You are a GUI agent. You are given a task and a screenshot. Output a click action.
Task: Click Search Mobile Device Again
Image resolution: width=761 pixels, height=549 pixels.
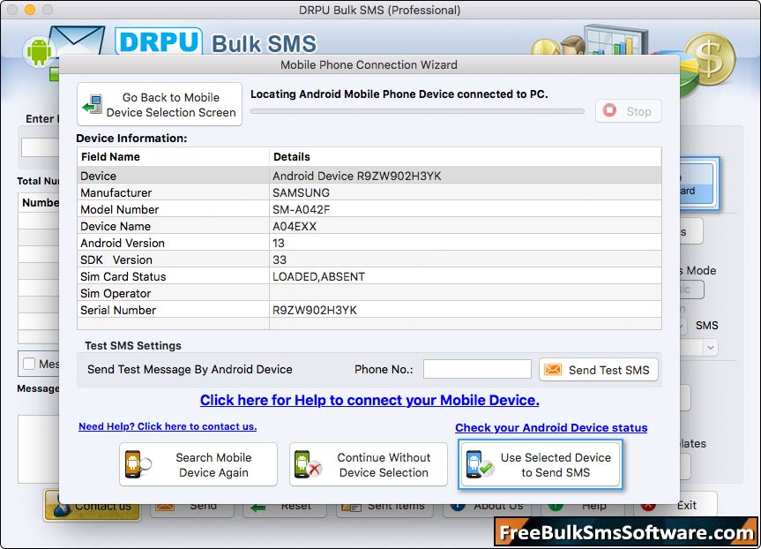198,464
